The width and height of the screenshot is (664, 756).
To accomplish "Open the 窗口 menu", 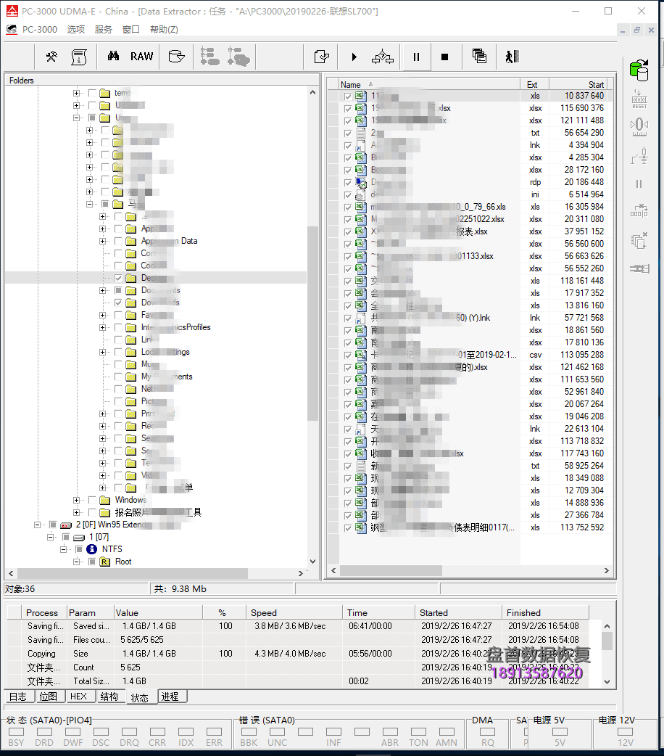I will tap(130, 30).
